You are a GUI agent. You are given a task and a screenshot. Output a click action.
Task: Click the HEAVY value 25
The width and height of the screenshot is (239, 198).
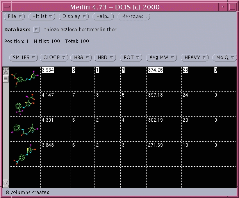point(185,70)
